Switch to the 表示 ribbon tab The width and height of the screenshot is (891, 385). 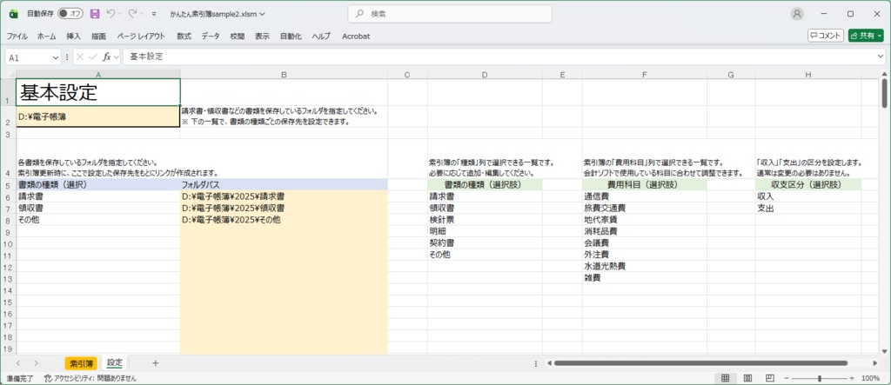point(262,36)
